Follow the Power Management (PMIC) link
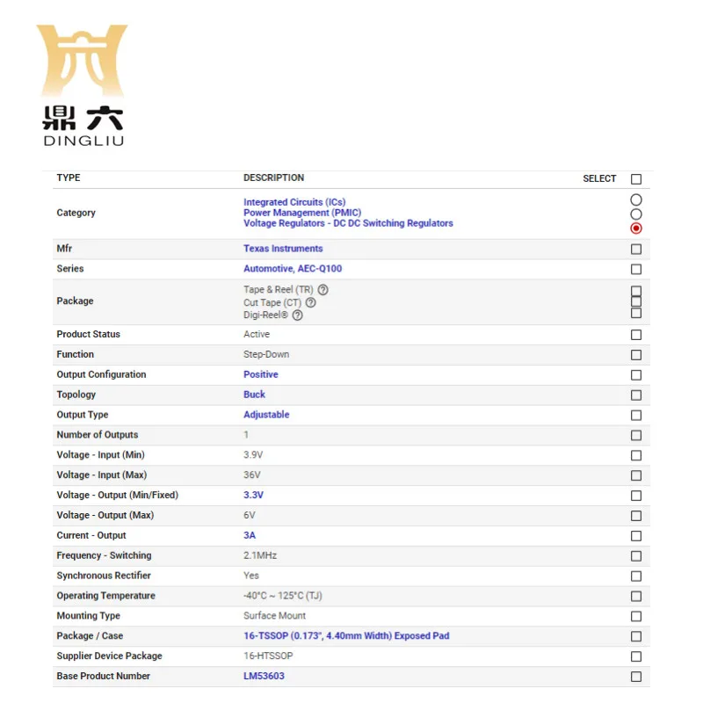 click(x=302, y=213)
